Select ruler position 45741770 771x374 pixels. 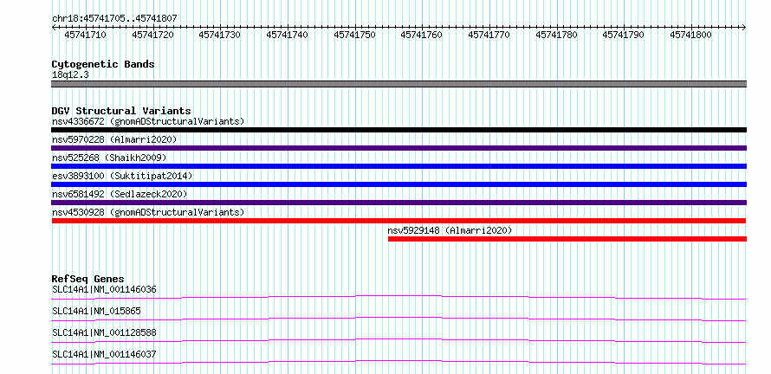[489, 35]
